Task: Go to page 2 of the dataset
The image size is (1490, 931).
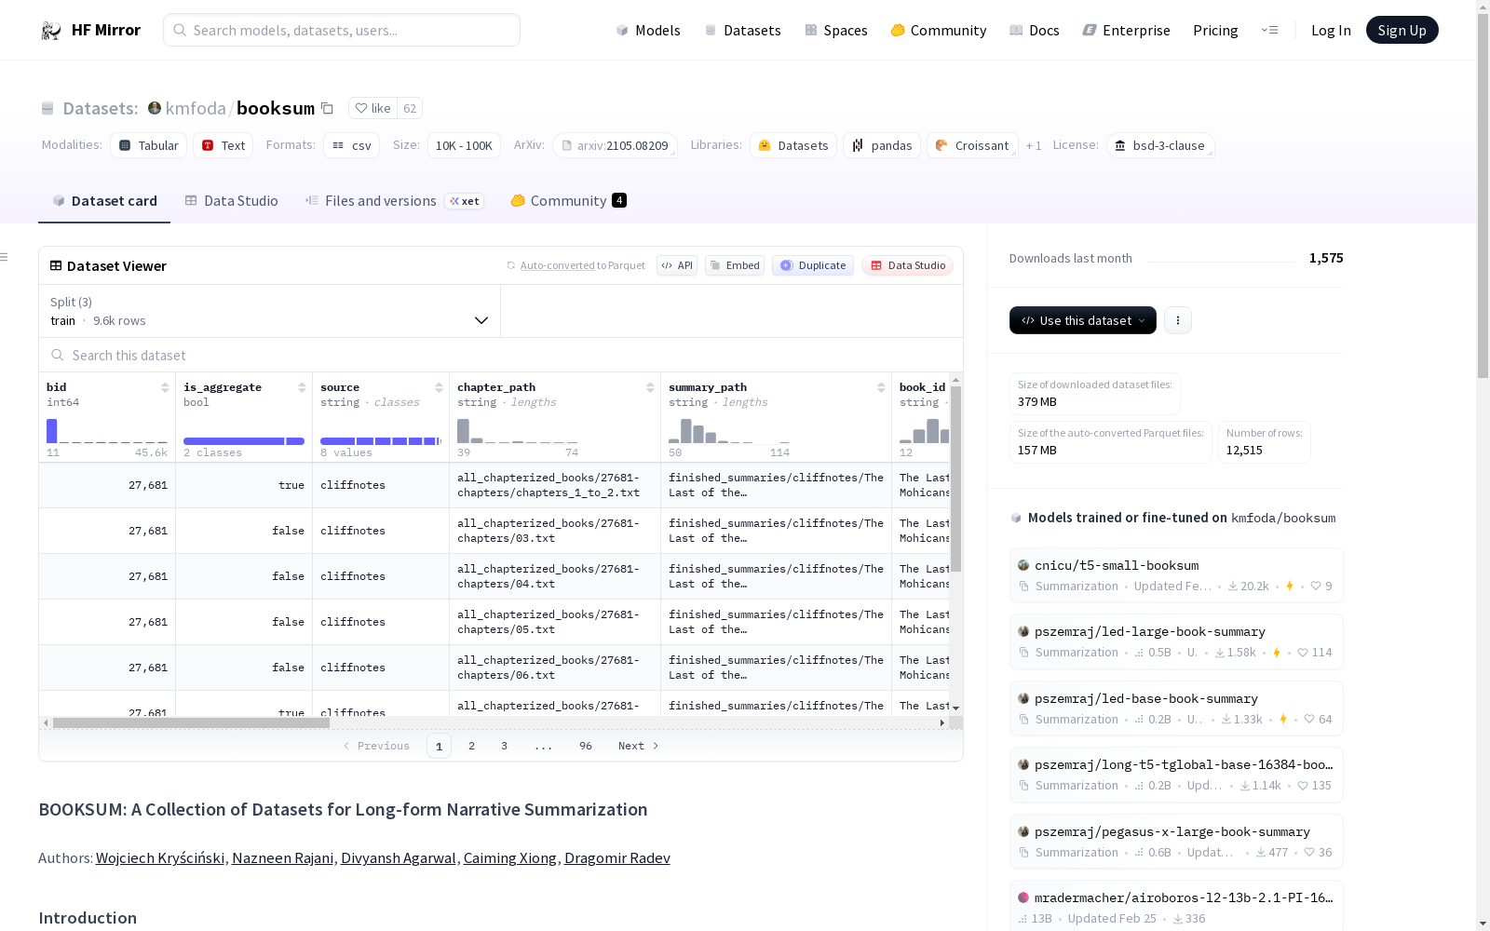Action: click(x=472, y=746)
